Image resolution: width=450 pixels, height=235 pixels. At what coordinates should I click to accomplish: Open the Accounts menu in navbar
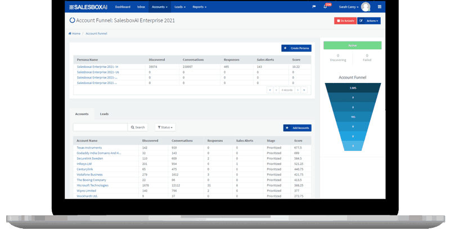pyautogui.click(x=160, y=7)
